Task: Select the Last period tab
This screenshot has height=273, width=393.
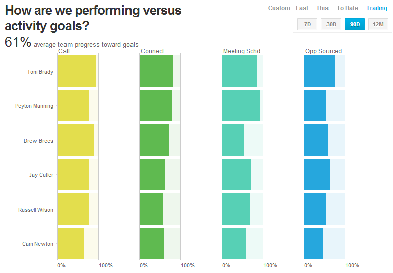Action: click(302, 8)
